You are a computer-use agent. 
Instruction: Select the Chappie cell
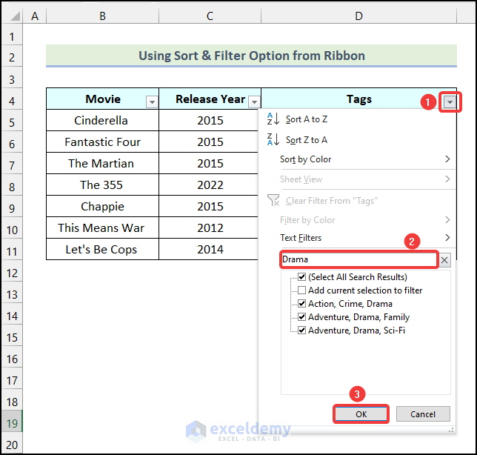(102, 206)
